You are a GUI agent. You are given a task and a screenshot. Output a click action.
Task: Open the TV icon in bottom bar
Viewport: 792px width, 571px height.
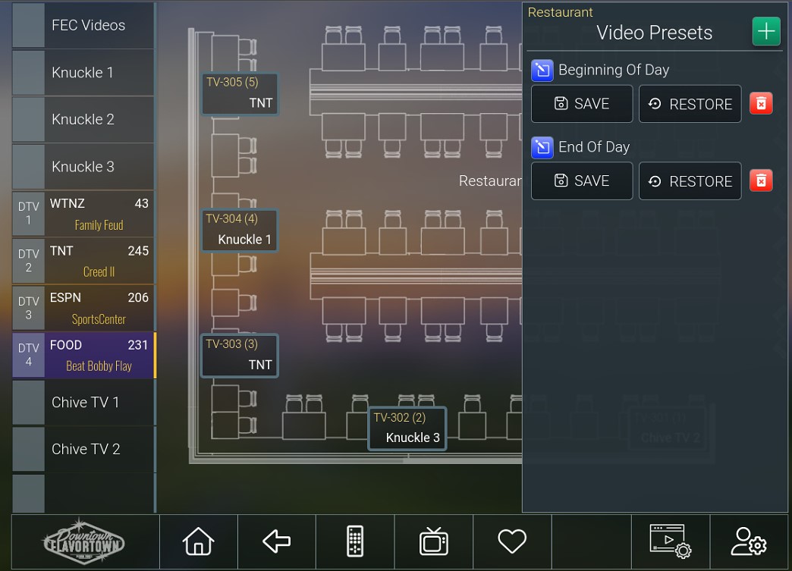(x=433, y=541)
